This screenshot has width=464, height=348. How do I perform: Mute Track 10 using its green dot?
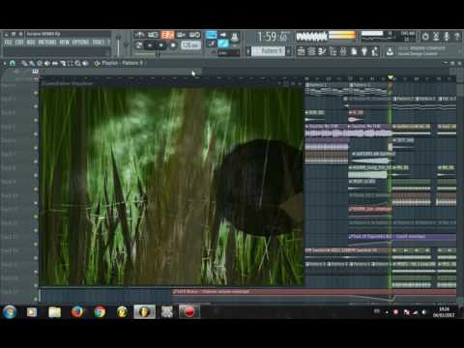point(36,203)
